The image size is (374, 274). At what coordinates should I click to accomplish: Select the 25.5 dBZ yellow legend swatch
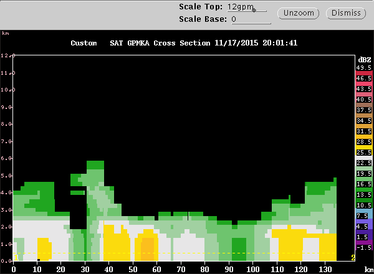tap(364, 152)
